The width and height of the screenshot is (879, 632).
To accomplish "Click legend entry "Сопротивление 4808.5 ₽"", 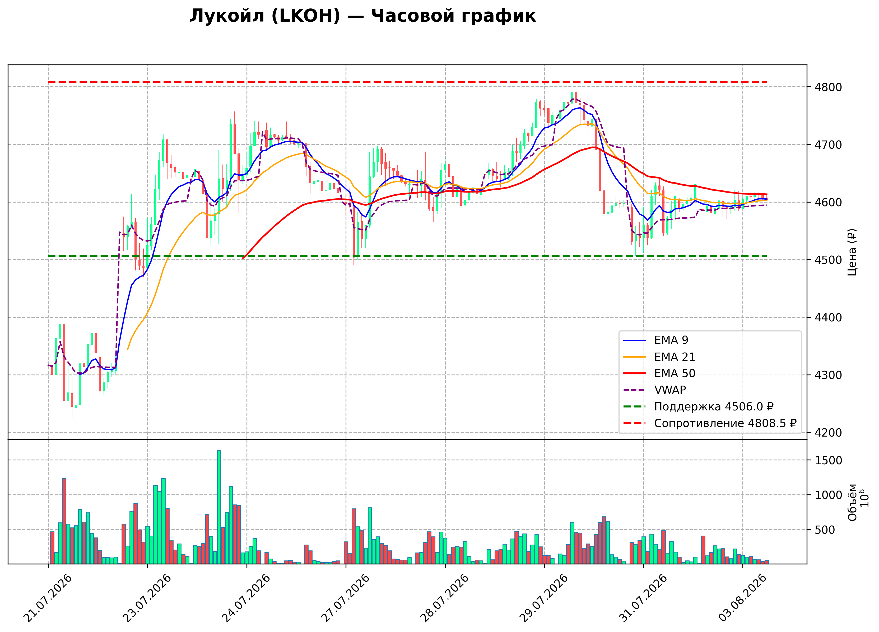I will pyautogui.click(x=710, y=423).
